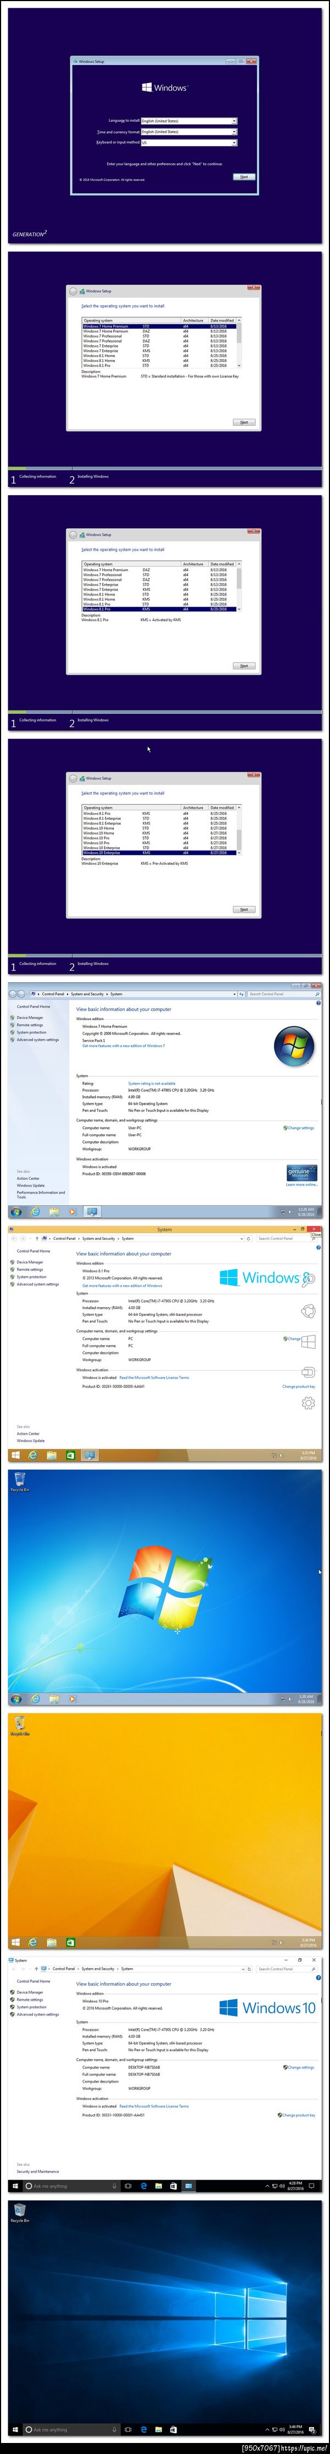Click Next in dialog with Windows 10 Enterprise highlighted
This screenshot has height=2454, width=330.
point(244,909)
